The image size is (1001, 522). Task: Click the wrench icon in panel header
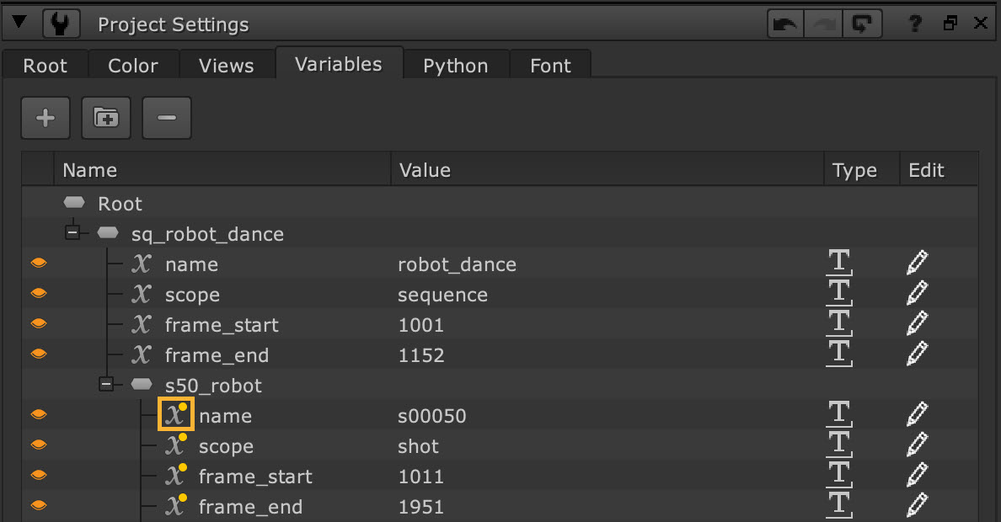click(x=60, y=24)
